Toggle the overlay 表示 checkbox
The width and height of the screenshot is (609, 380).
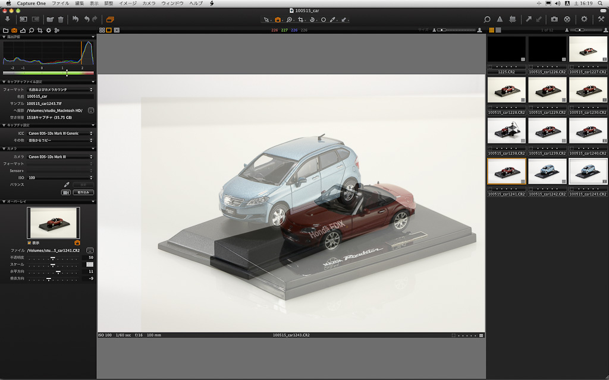click(x=30, y=242)
